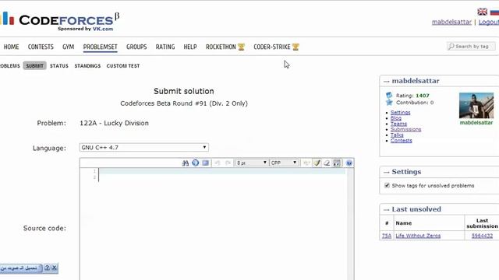
Task: Click the VK.com sponsor link
Action: [x=103, y=29]
